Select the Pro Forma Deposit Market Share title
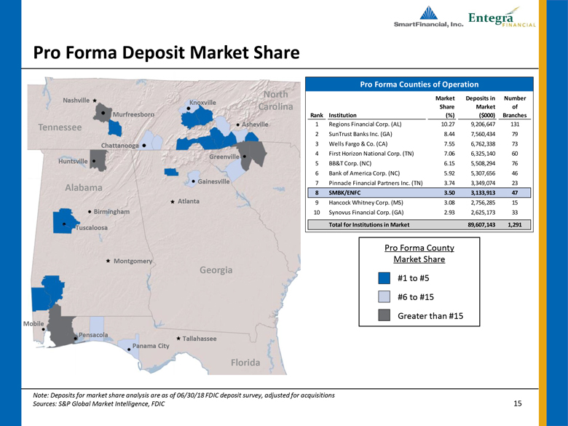The image size is (568, 426). click(x=166, y=52)
